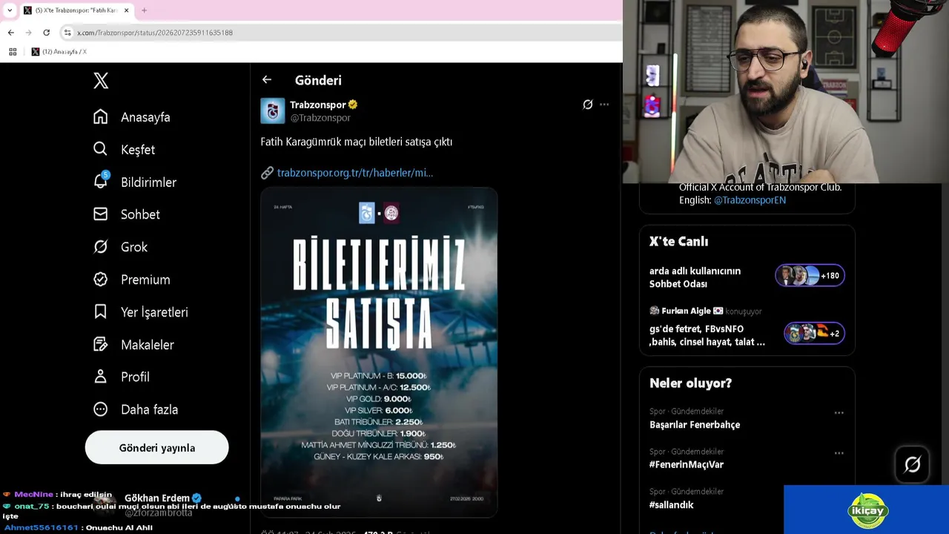
Task: Click +180 listeners avatar badge
Action: click(810, 275)
